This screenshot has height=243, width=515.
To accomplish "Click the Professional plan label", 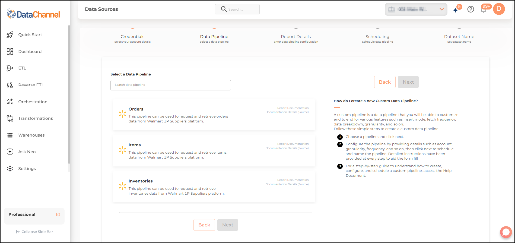I will pyautogui.click(x=22, y=214).
